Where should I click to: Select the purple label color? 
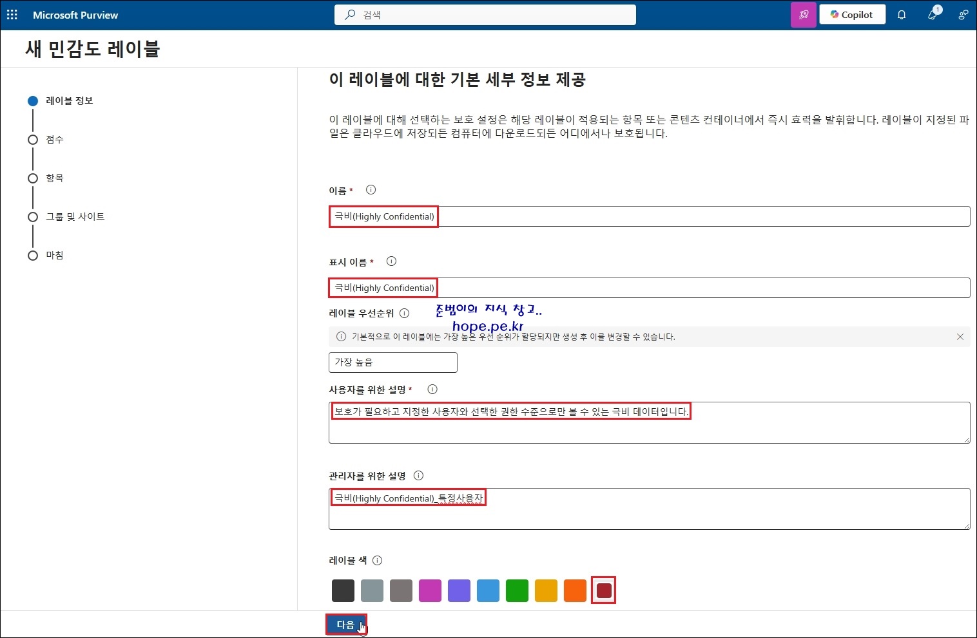click(459, 590)
